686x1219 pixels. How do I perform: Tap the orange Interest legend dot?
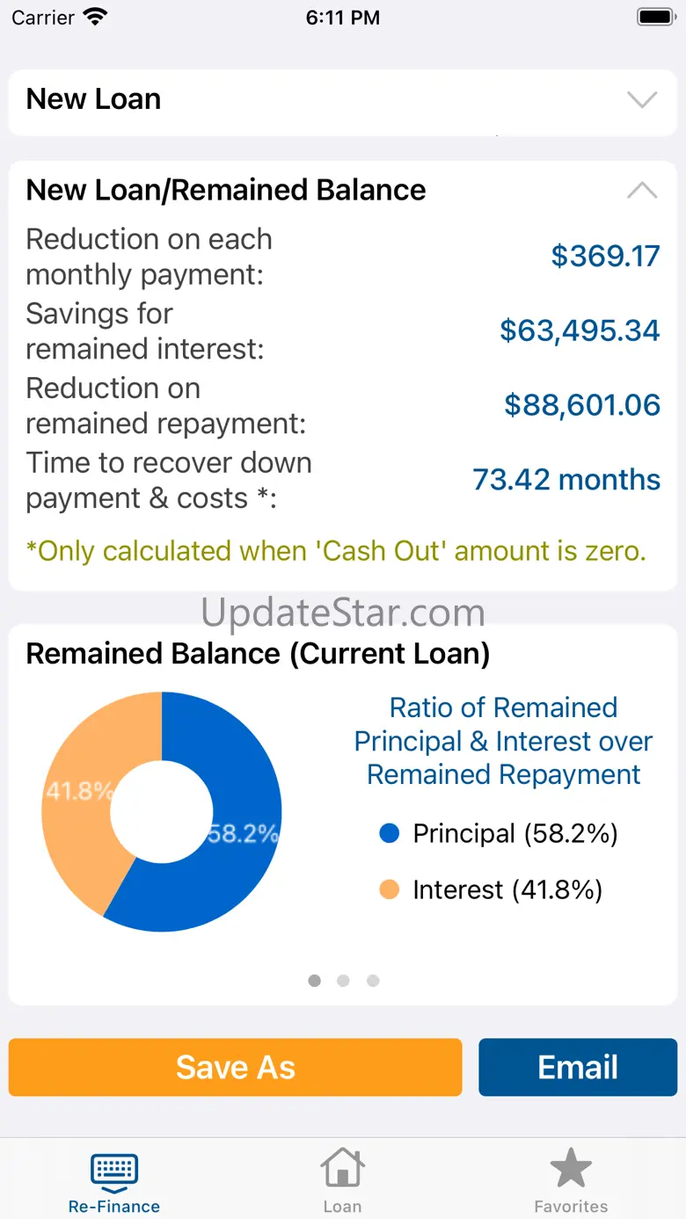(389, 889)
